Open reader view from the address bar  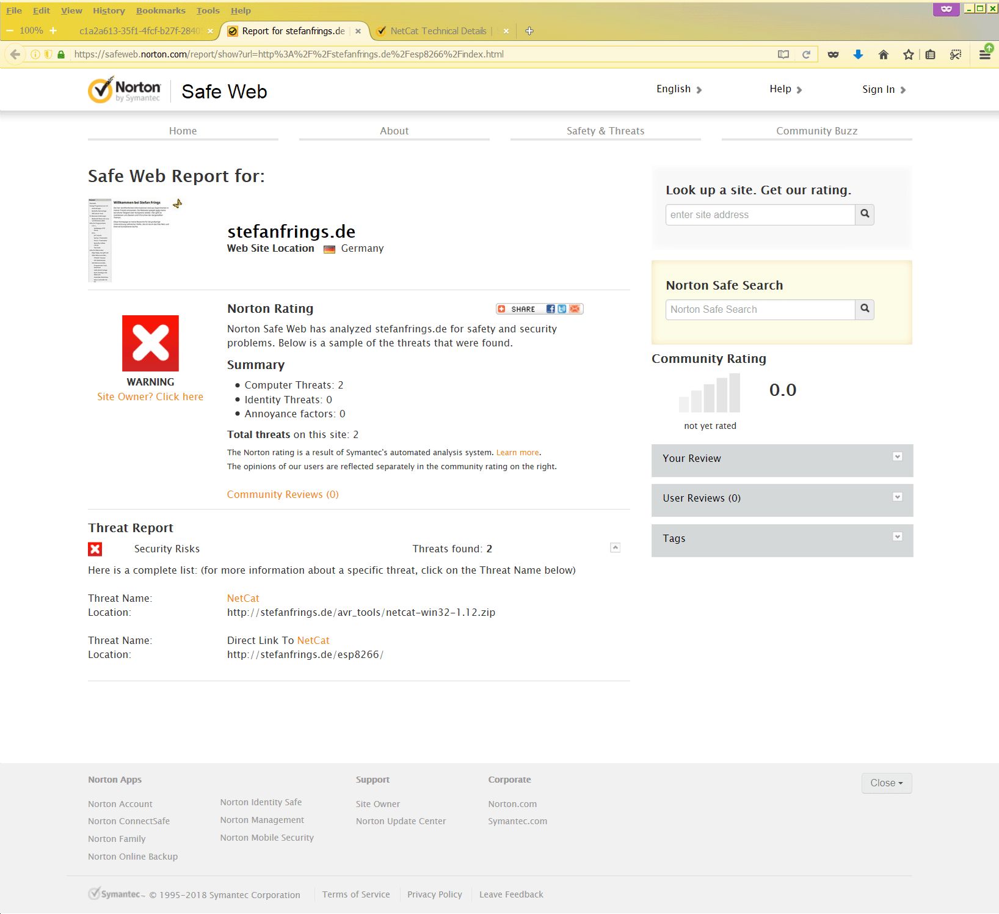(783, 54)
